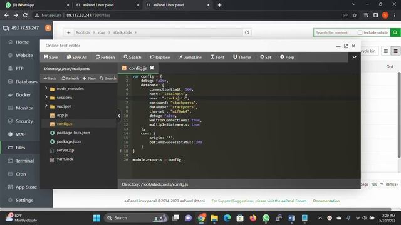Click the stackposts breadcrumb
Image resolution: width=401 pixels, height=225 pixels.
(123, 32)
